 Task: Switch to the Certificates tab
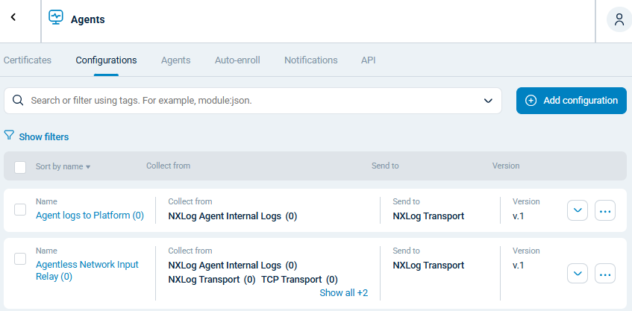(28, 60)
